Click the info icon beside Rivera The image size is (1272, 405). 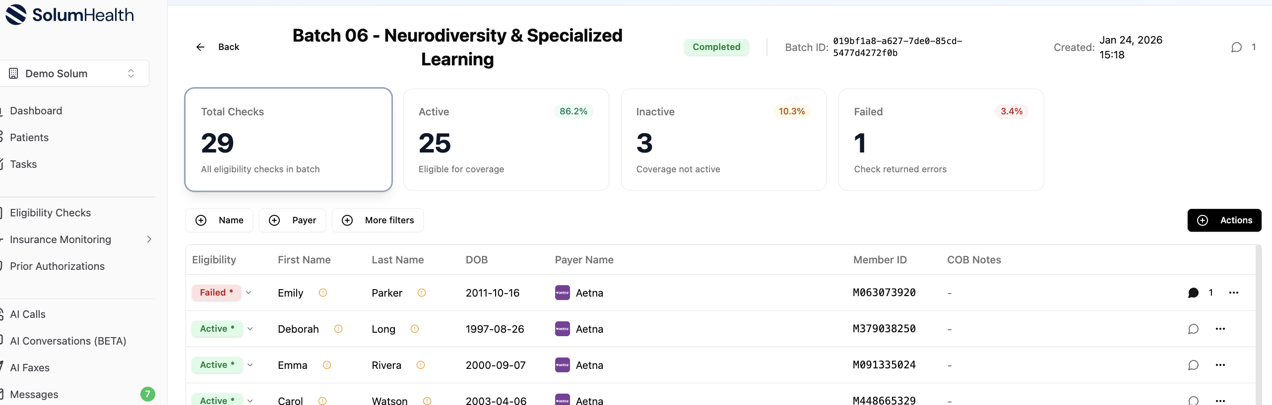click(x=421, y=365)
